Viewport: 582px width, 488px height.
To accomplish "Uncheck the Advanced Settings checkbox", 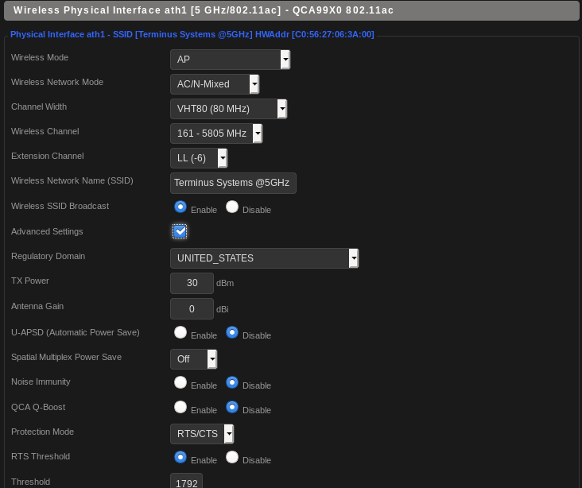I will click(x=180, y=231).
